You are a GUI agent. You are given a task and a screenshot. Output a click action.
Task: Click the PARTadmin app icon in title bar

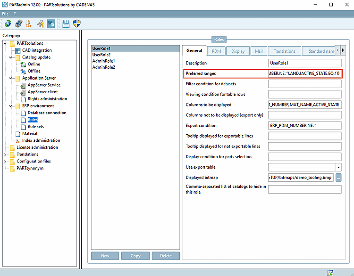coord(5,5)
